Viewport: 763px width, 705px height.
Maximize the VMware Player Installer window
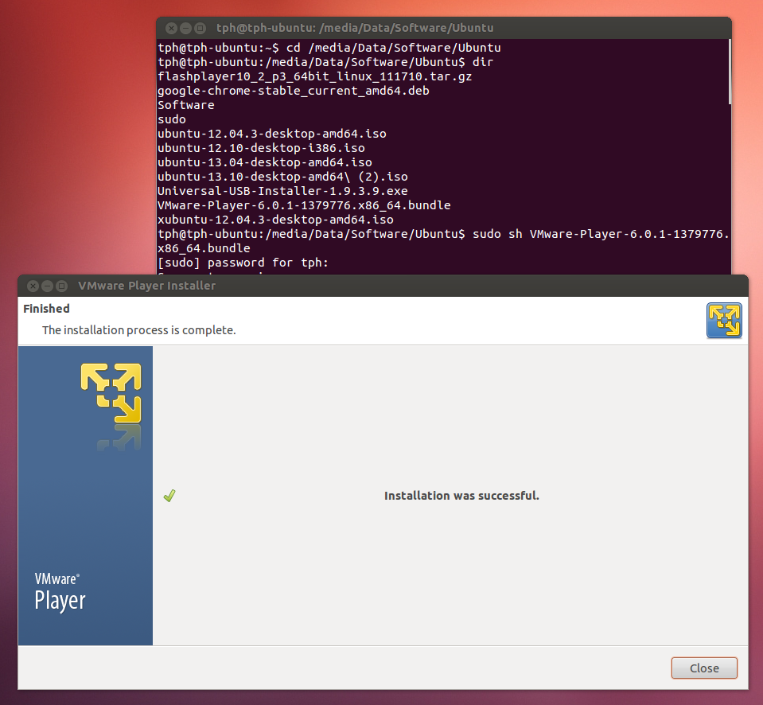tap(62, 286)
